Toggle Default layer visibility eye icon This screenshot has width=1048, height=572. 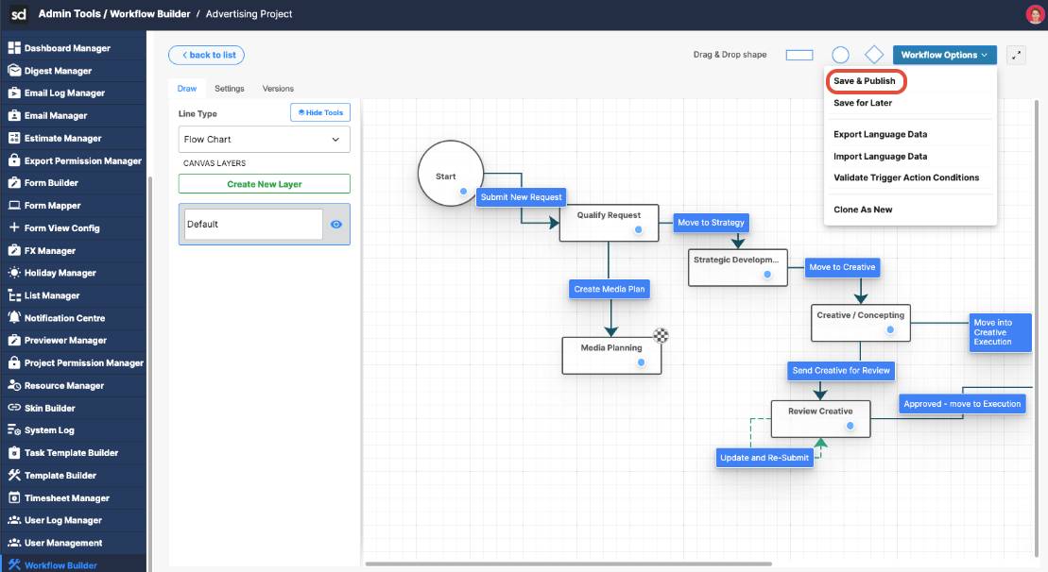pyautogui.click(x=336, y=225)
